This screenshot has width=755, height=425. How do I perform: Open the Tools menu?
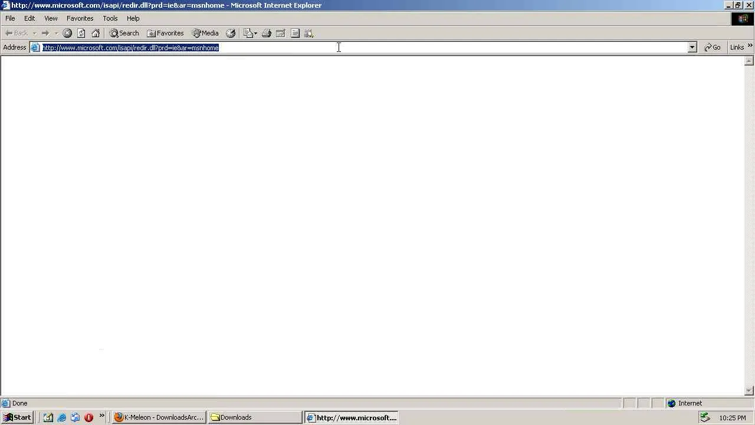[110, 18]
